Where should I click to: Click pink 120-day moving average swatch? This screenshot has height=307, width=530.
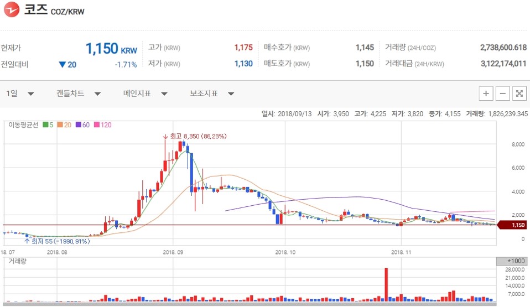pos(97,125)
